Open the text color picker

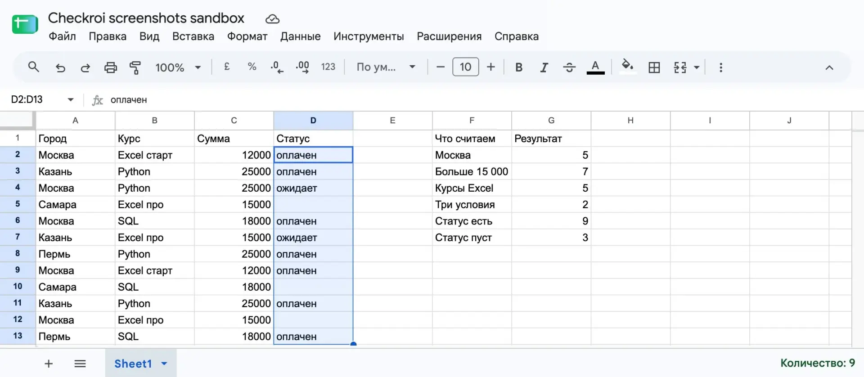(x=595, y=67)
